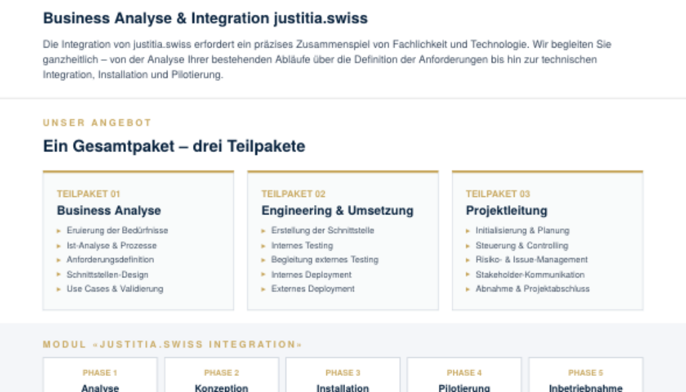The width and height of the screenshot is (686, 392).
Task: Click the bullet arrow beside 'Use Cases & Validierung'
Action: 59,289
